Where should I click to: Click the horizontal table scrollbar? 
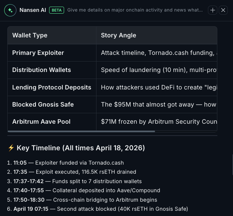81,131
